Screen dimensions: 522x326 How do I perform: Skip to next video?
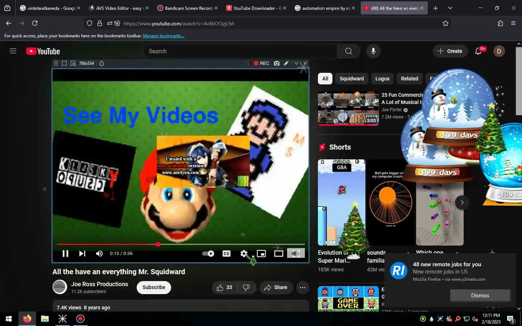pos(82,254)
